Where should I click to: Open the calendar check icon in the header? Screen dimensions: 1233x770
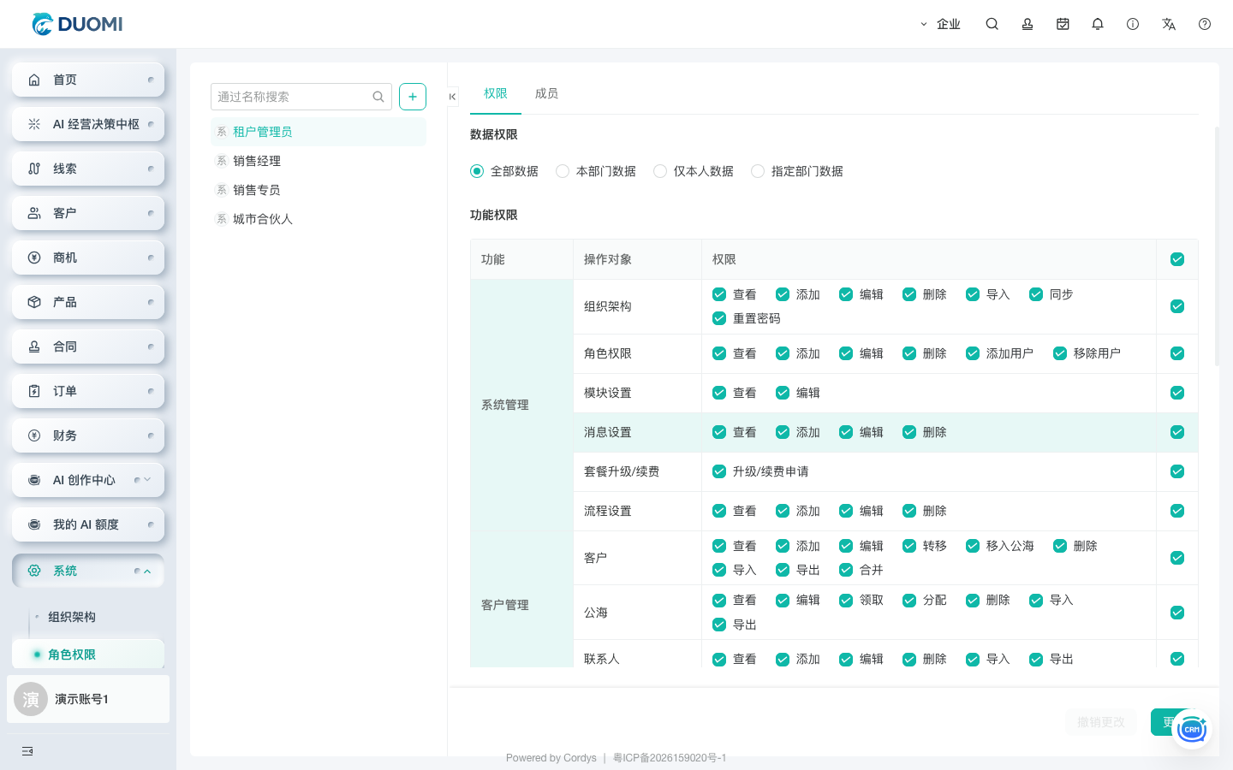(1063, 24)
